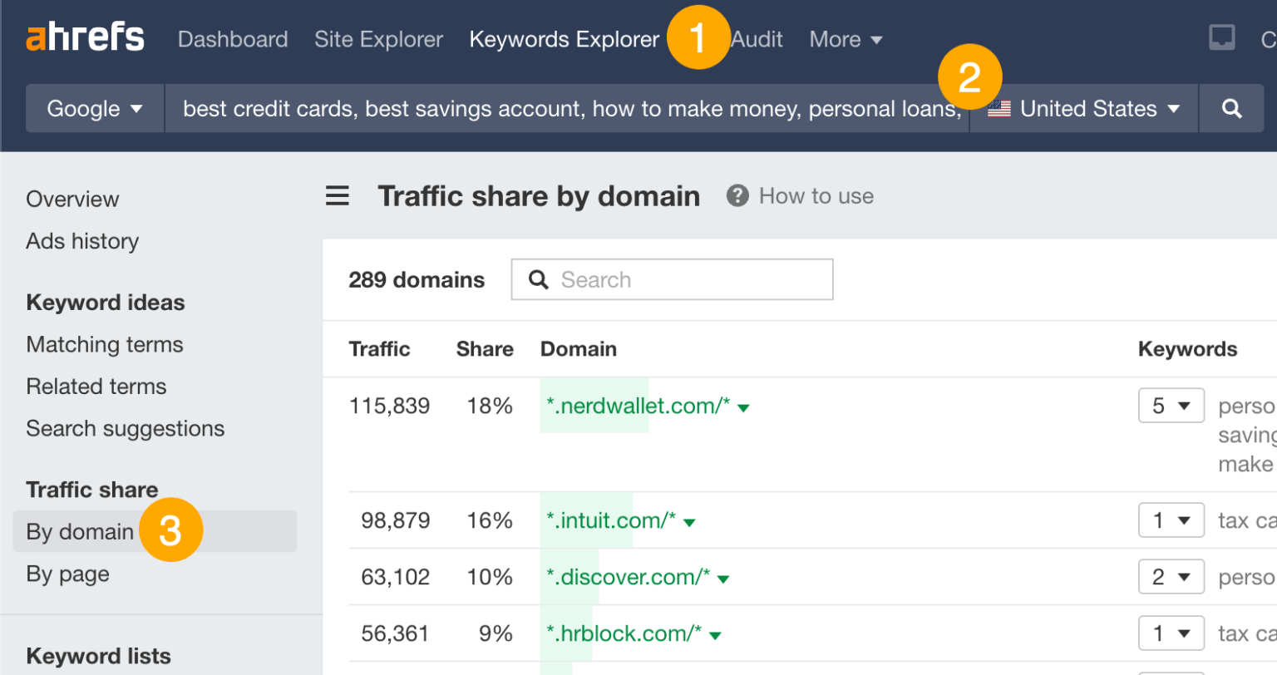Open the keywords count dropdown showing 5
Screen dimensions: 1277x675
click(1171, 405)
